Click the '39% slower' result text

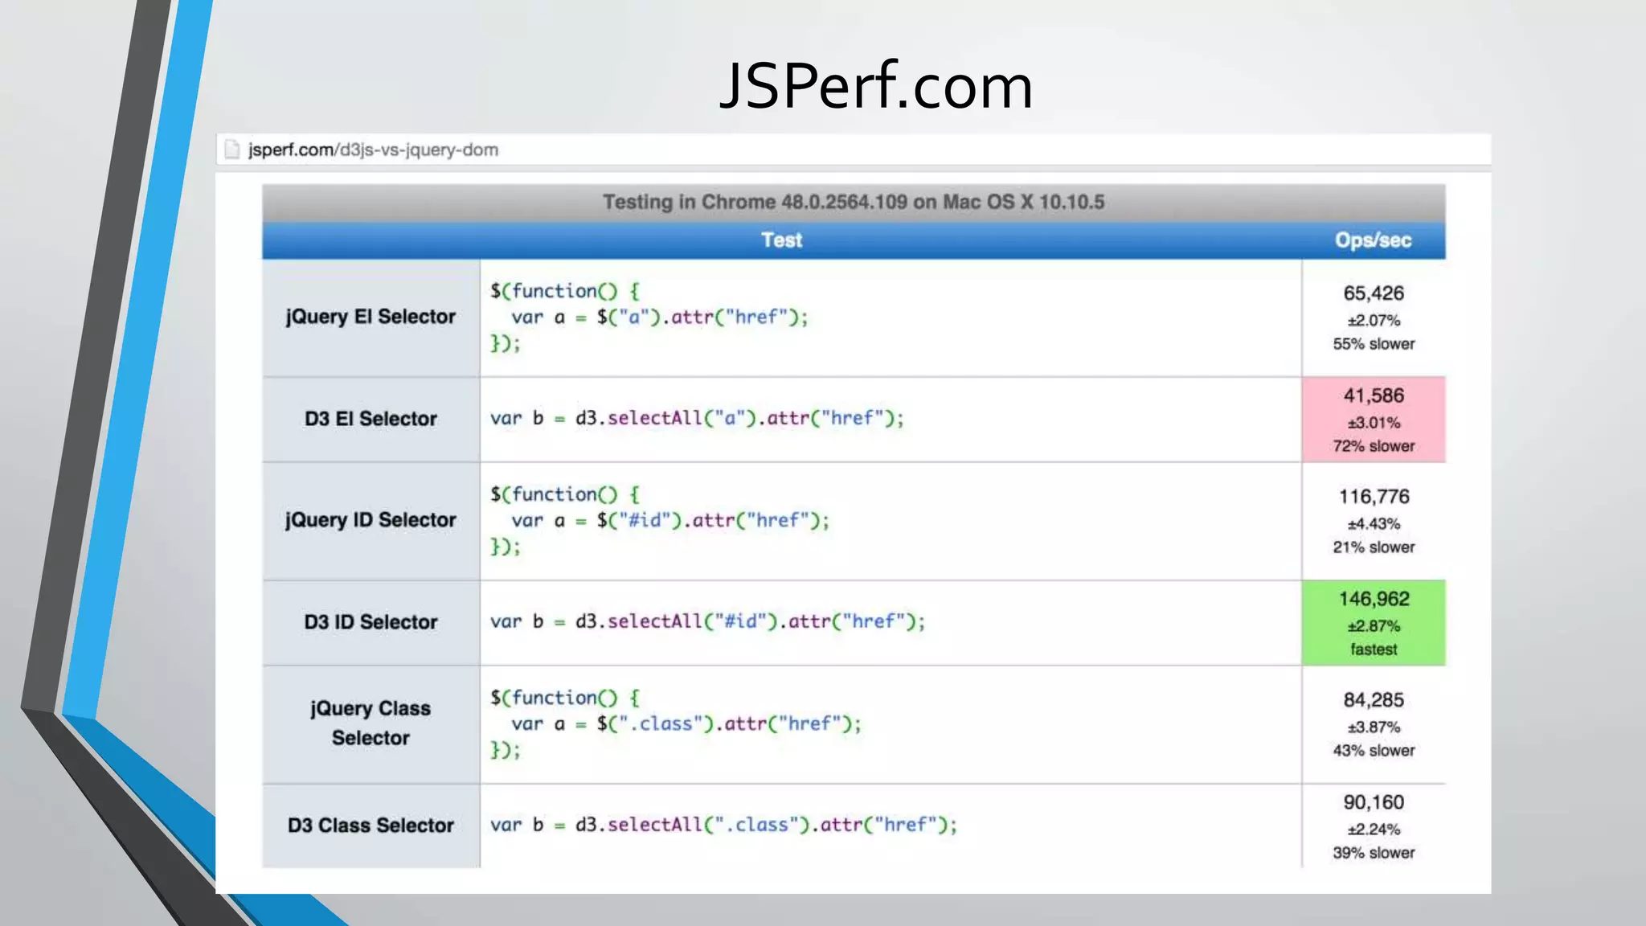(x=1374, y=853)
